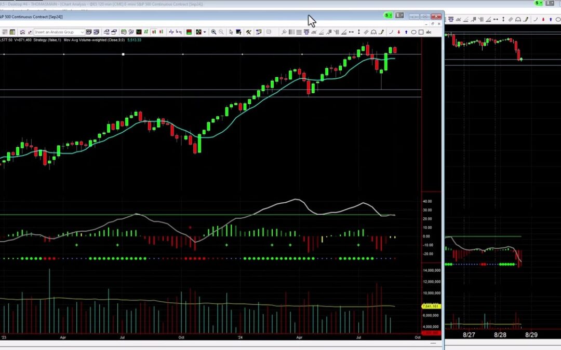
Task: Click the green S status dropdown in main chart
Action: pos(388,16)
